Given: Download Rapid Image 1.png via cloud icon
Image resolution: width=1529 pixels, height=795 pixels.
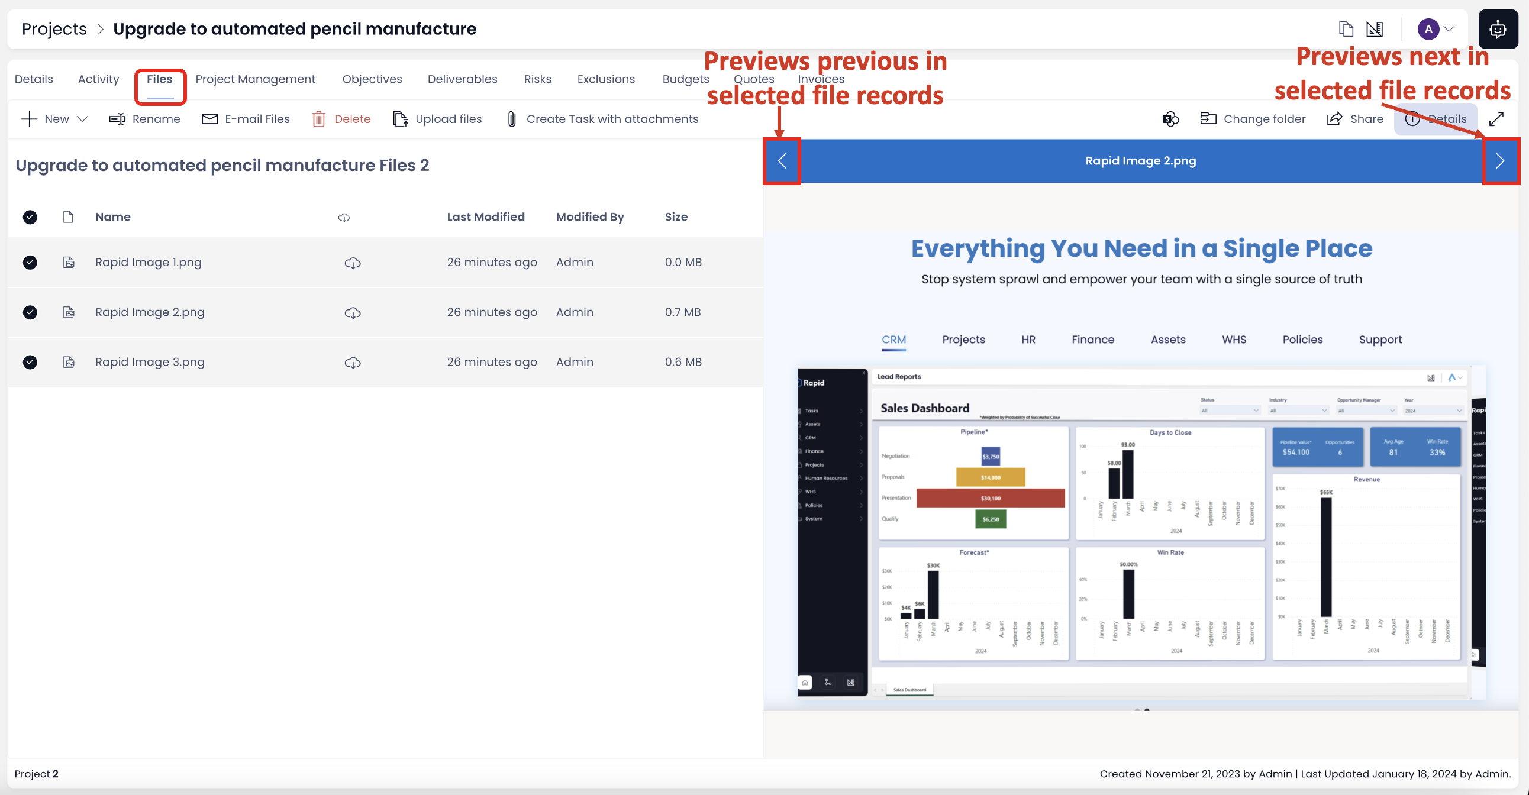Looking at the screenshot, I should pyautogui.click(x=353, y=262).
